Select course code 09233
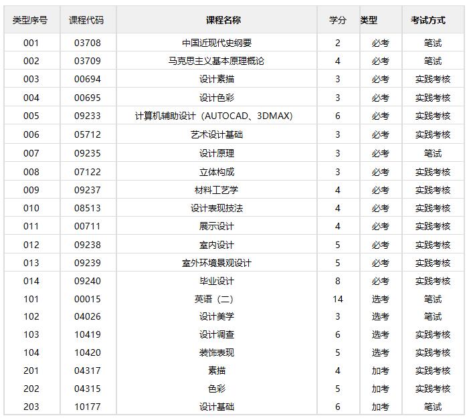471x420 pixels. coord(88,116)
